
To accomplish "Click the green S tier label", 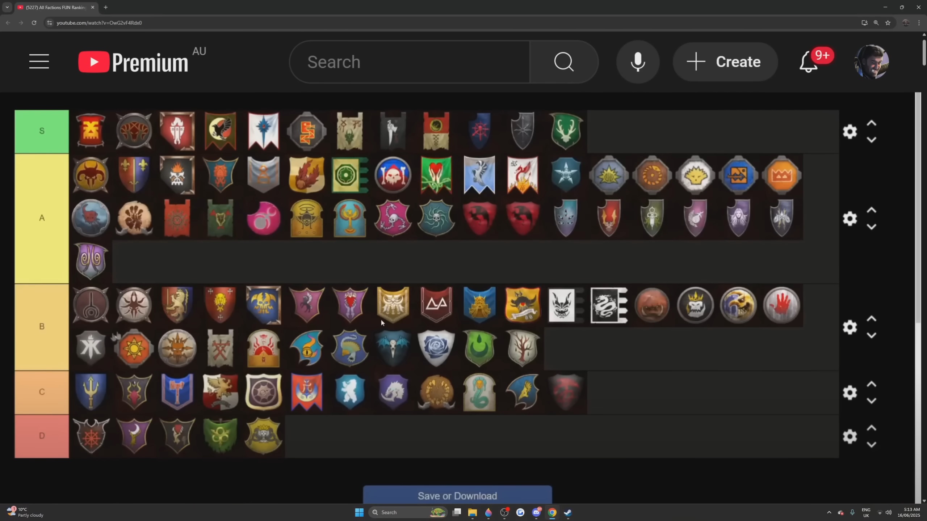I will [42, 131].
